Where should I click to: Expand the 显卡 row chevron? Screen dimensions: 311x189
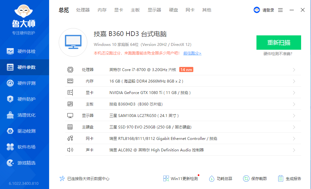coord(294,93)
